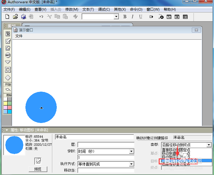Open the Control Panel toolbar icon
The image size is (214, 175).
tap(161, 17)
